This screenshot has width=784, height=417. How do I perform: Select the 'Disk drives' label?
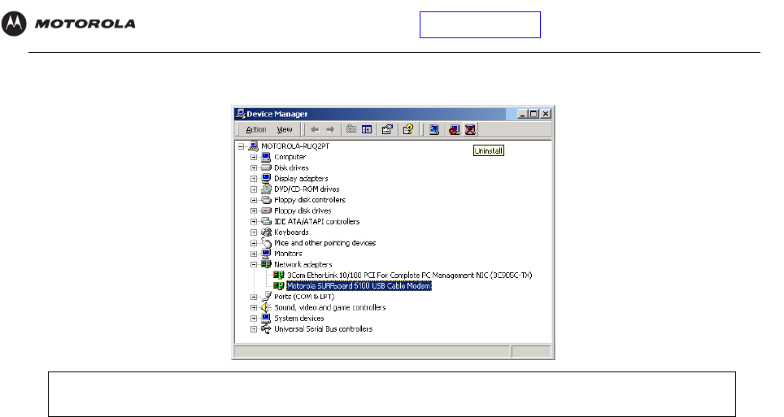[291, 167]
